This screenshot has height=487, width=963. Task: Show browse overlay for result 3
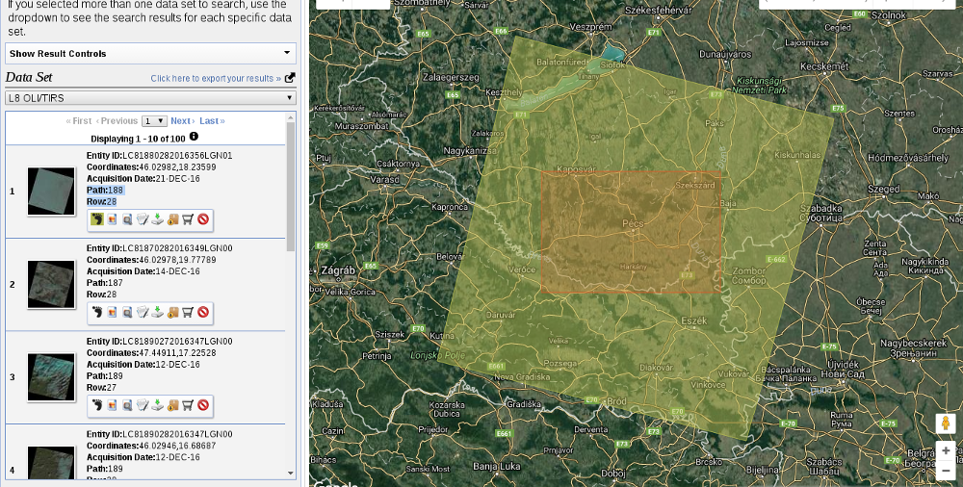click(x=112, y=404)
